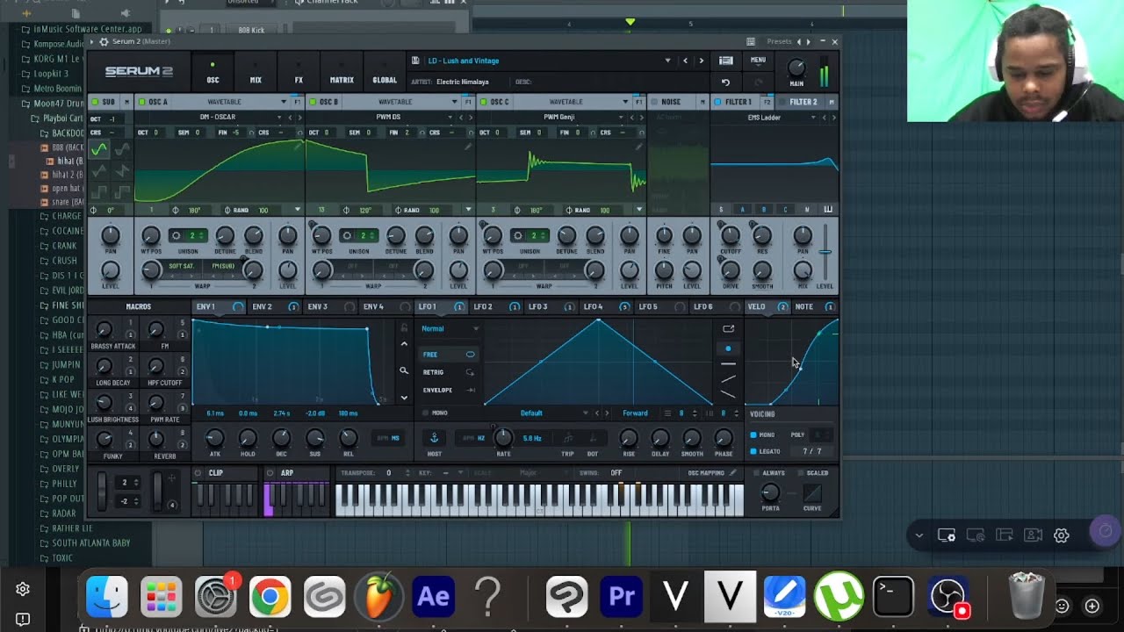Click SOFT SAT. warp mode button
Image resolution: width=1124 pixels, height=632 pixels.
(x=182, y=266)
